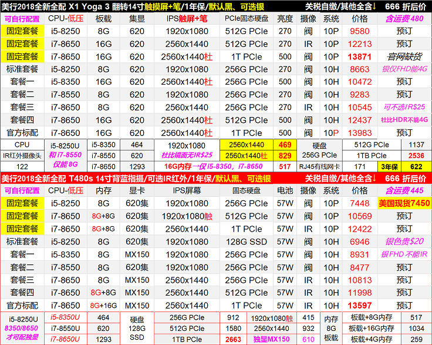Click the X1 Yoga 3 title banner text

click(x=133, y=6)
